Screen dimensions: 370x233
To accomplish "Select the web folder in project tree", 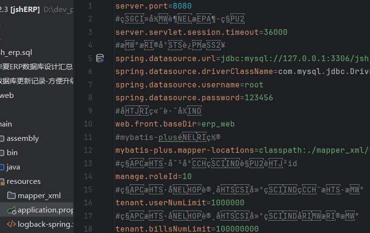I will [7, 95].
